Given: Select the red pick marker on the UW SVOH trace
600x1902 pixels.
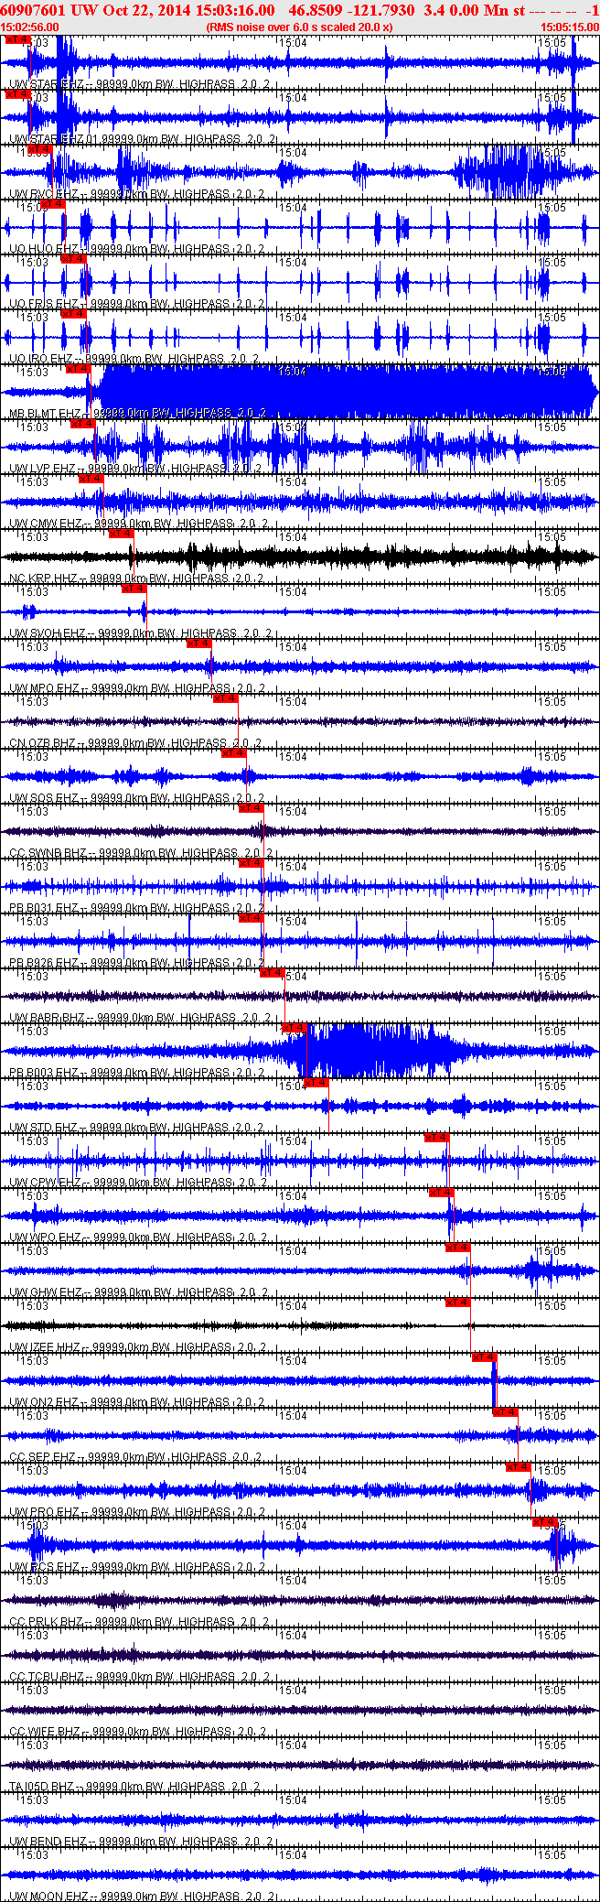Looking at the screenshot, I should point(134,589).
